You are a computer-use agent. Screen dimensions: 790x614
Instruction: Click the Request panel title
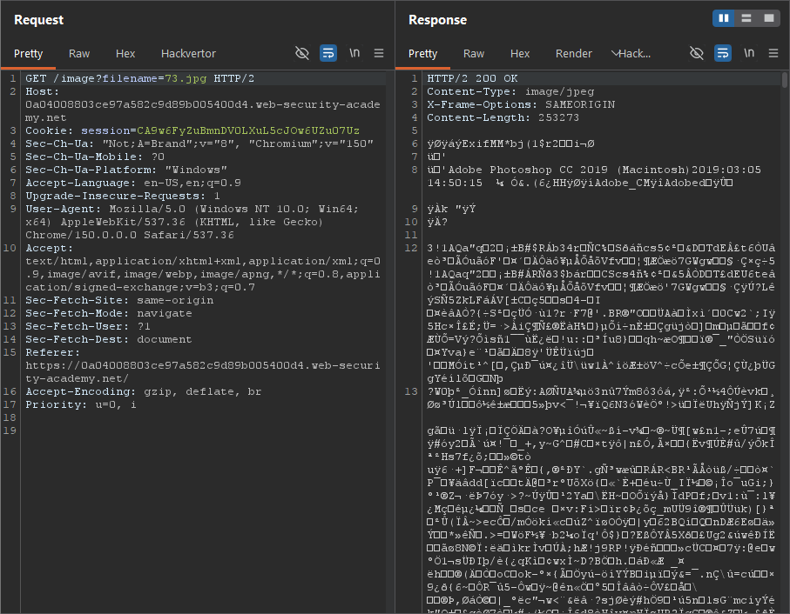pyautogui.click(x=39, y=20)
